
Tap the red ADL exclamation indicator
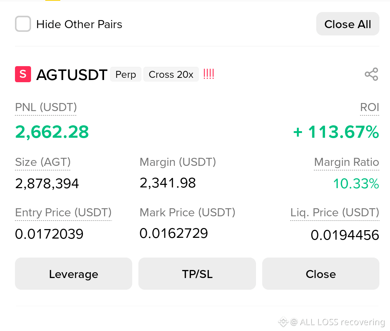[209, 74]
